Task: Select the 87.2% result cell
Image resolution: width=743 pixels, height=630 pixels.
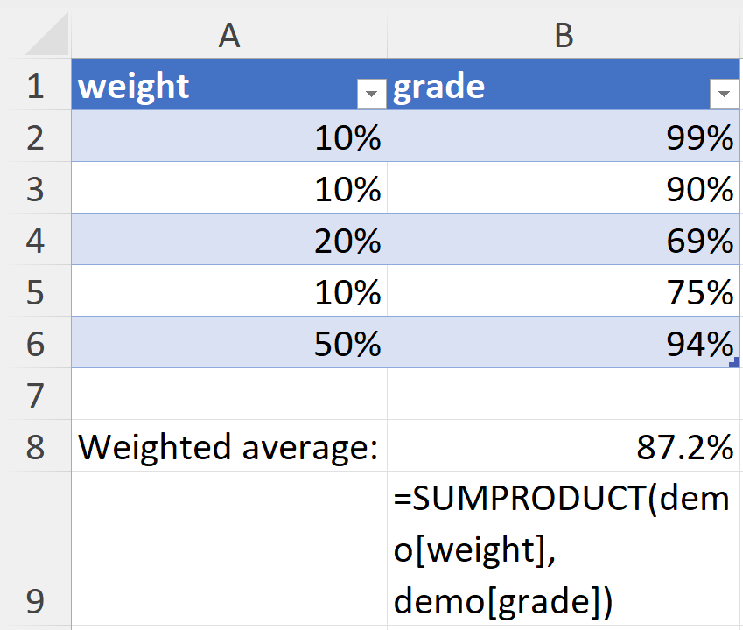Action: click(x=564, y=447)
